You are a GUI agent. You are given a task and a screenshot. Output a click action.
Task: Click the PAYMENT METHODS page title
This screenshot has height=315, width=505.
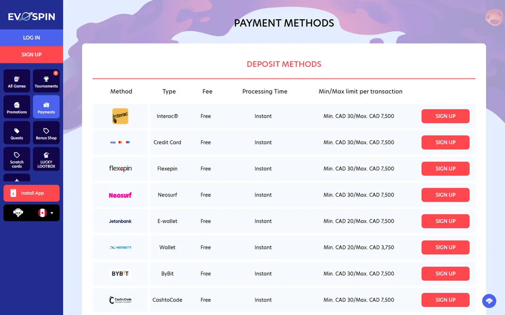(x=284, y=23)
